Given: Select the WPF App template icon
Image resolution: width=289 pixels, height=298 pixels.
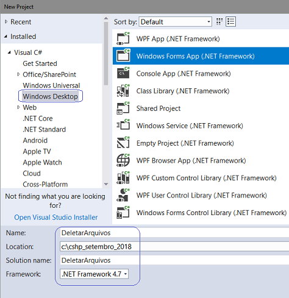Looking at the screenshot, I should [x=123, y=38].
